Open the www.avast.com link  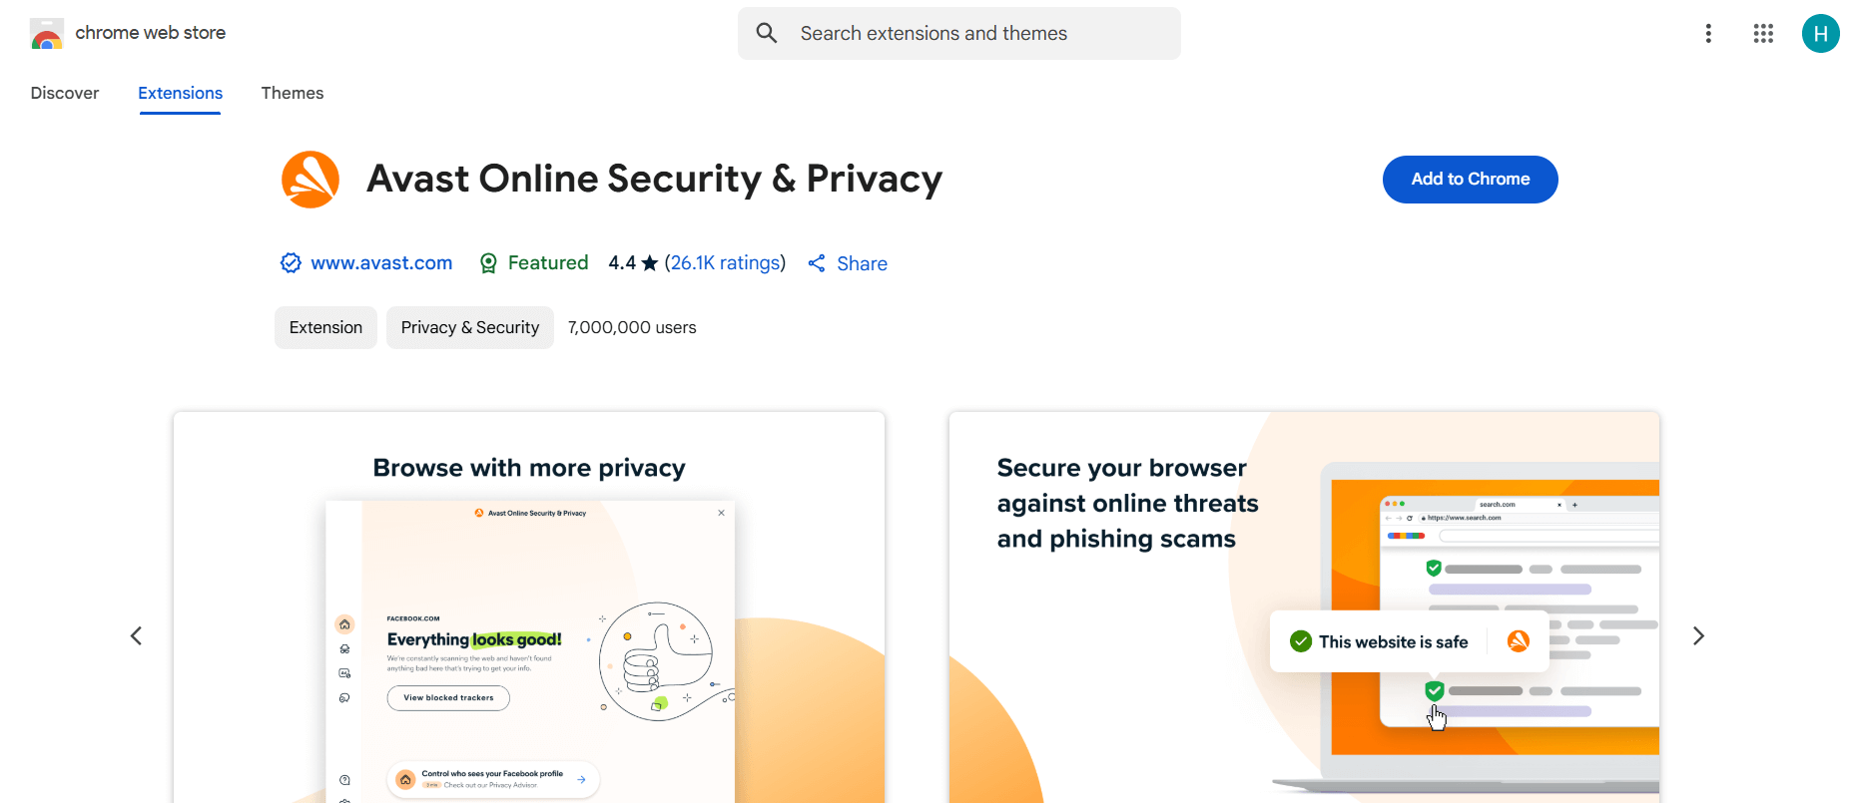380,262
